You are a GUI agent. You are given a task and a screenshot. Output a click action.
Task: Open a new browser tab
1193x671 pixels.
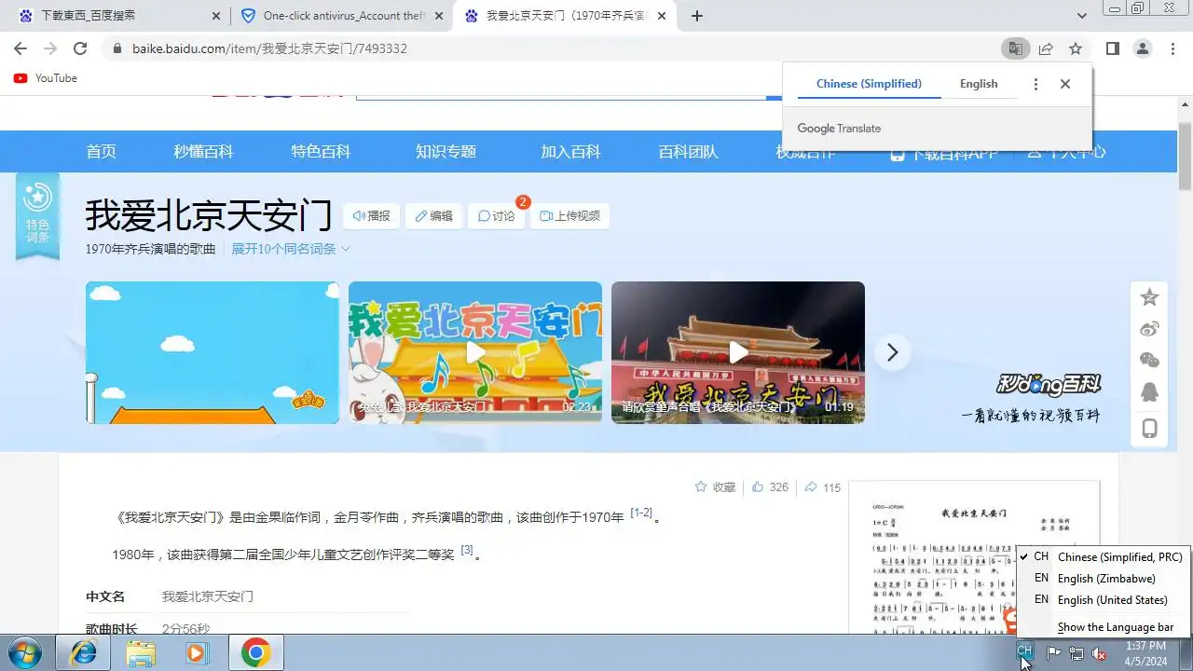coord(697,16)
